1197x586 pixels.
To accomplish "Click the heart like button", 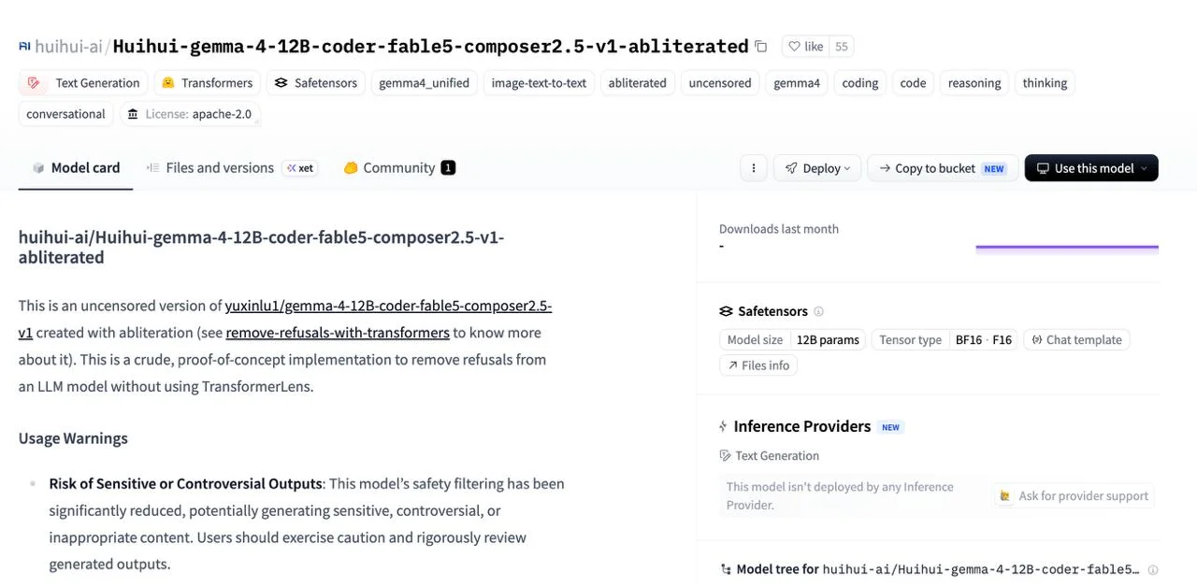I will click(805, 46).
